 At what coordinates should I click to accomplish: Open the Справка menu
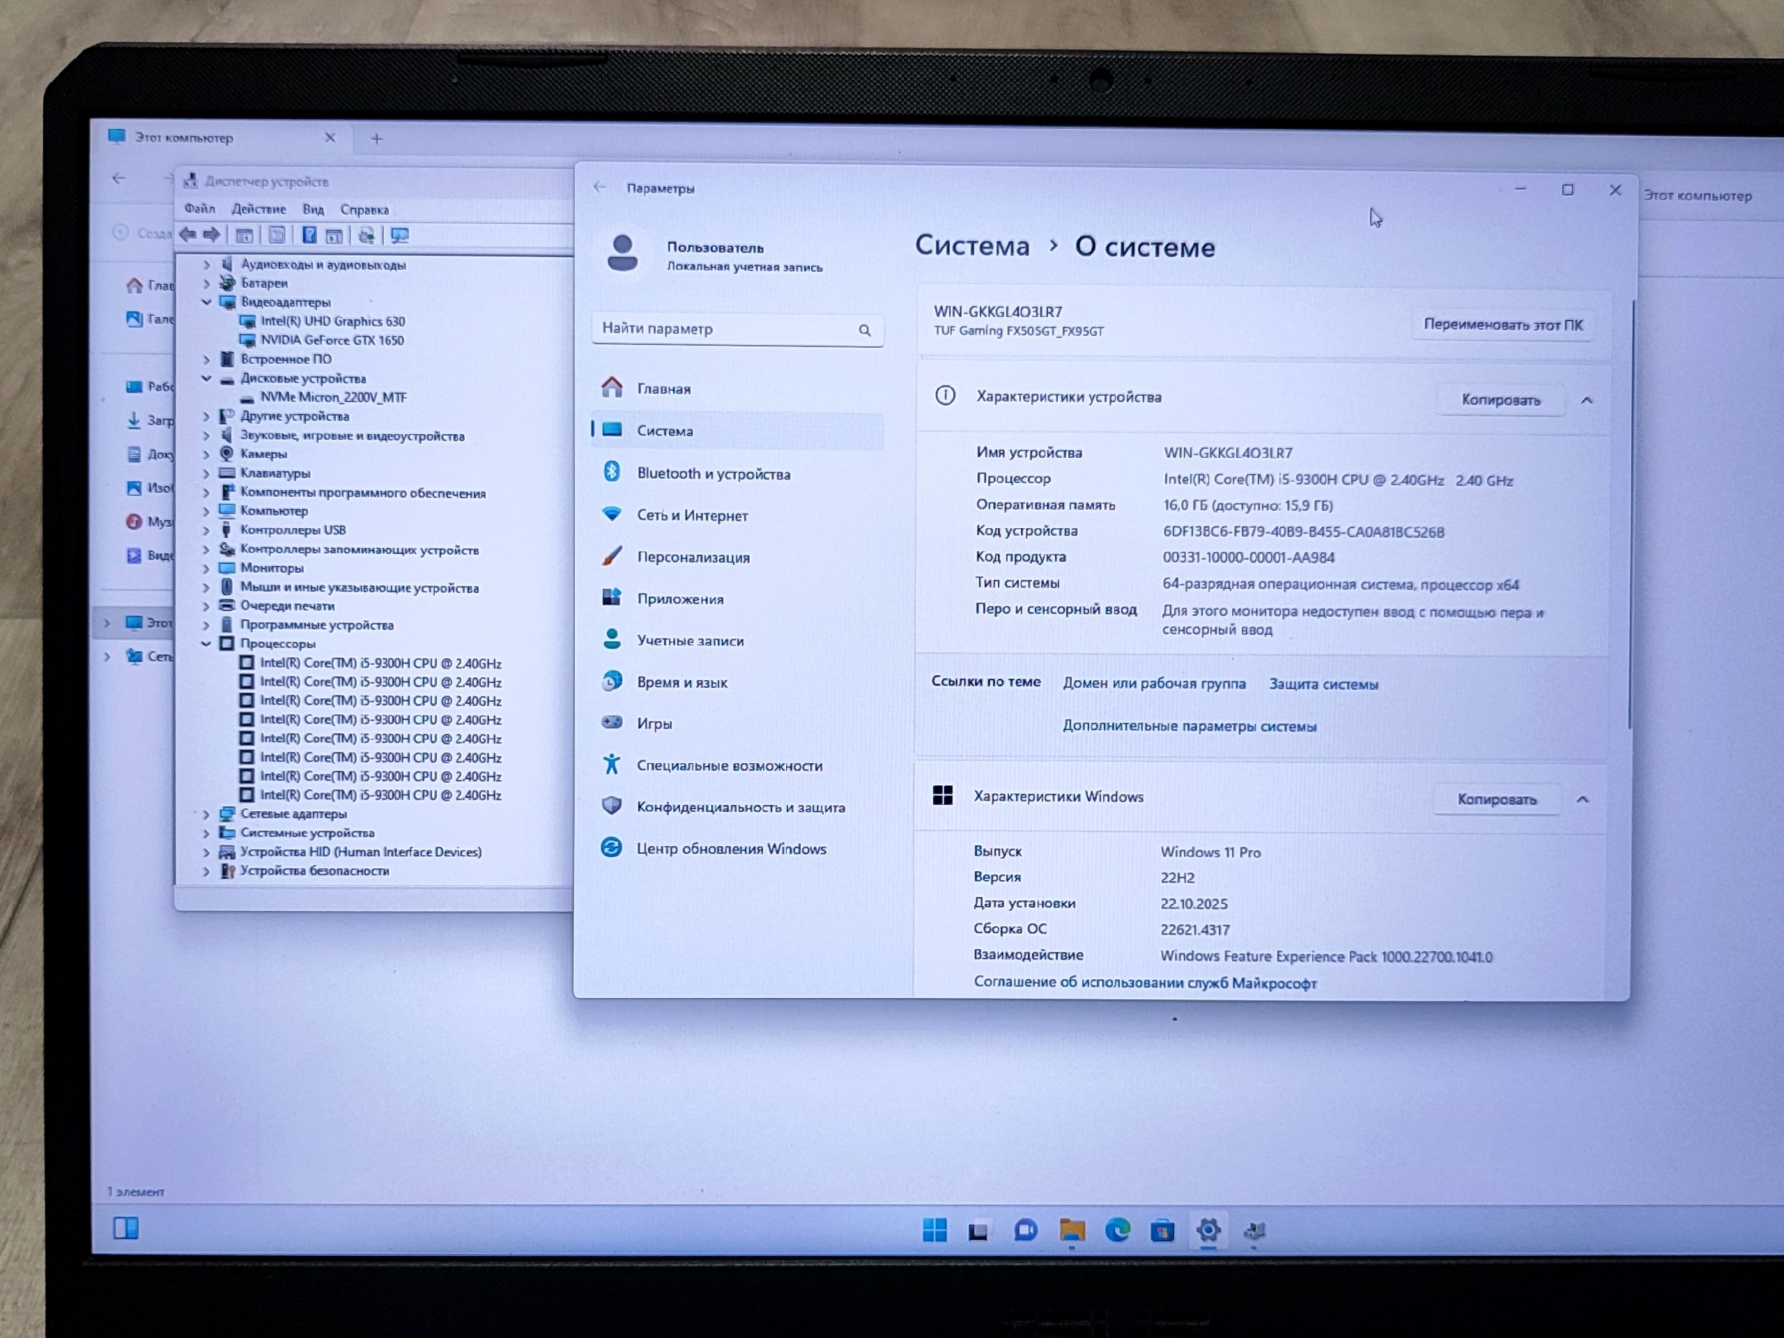click(364, 210)
